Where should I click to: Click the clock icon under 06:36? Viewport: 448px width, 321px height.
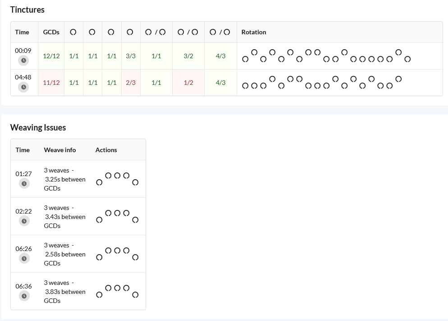pos(24,296)
